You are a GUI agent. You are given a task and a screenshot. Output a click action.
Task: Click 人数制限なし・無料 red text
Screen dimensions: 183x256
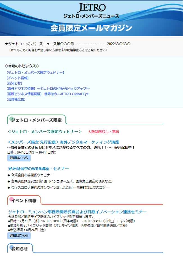coord(103,132)
